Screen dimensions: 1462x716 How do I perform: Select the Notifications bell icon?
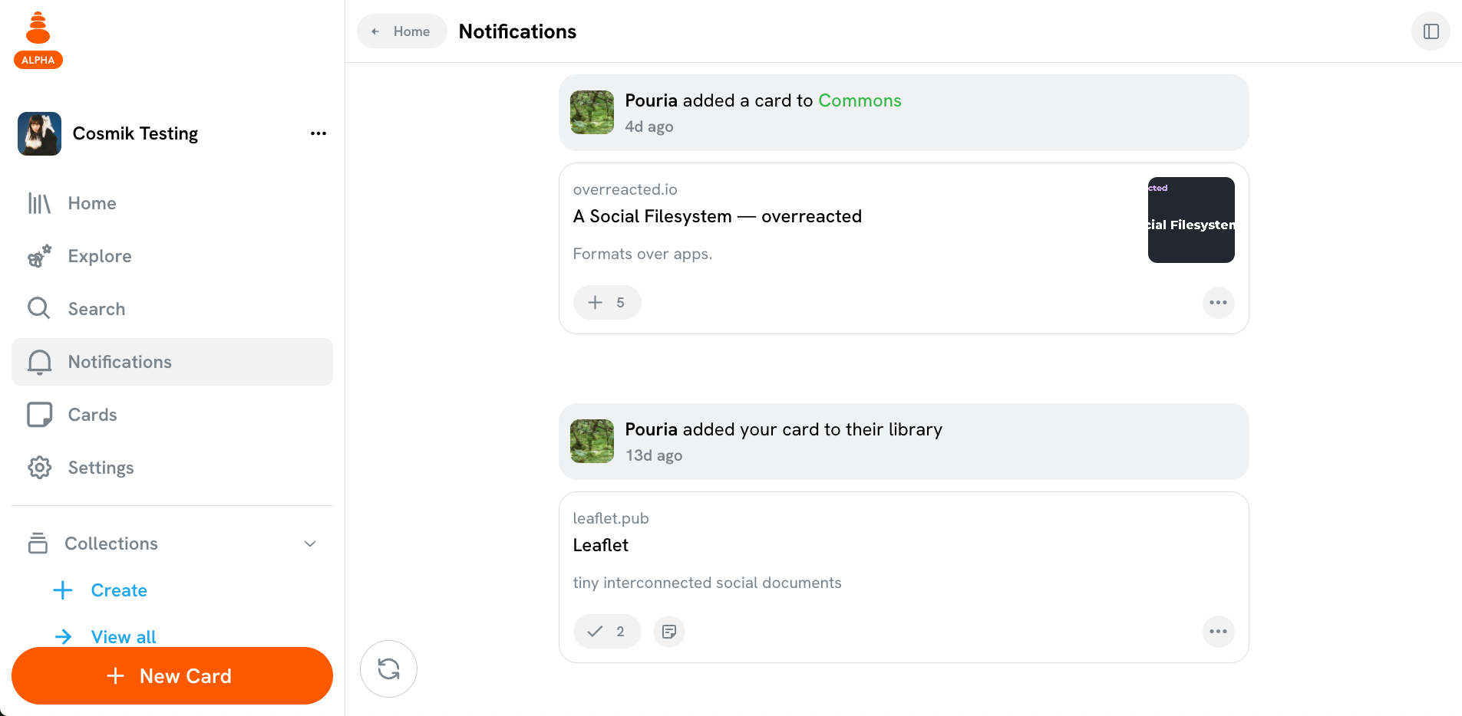point(39,362)
